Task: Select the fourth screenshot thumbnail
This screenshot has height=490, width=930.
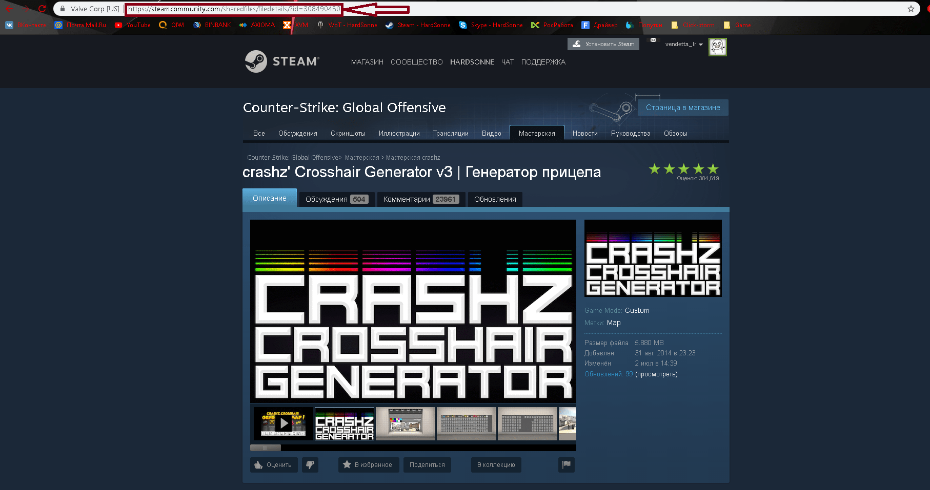Action: 467,423
